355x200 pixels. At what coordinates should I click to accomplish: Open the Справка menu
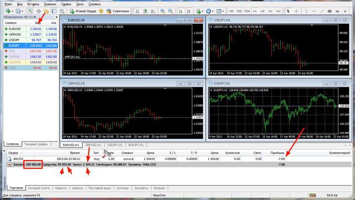point(94,4)
